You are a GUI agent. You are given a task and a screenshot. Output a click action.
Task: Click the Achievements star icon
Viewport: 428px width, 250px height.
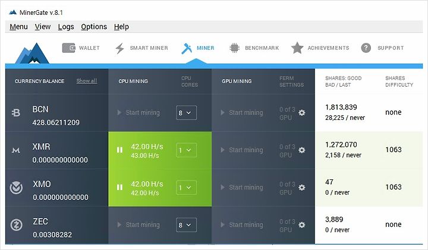point(297,48)
